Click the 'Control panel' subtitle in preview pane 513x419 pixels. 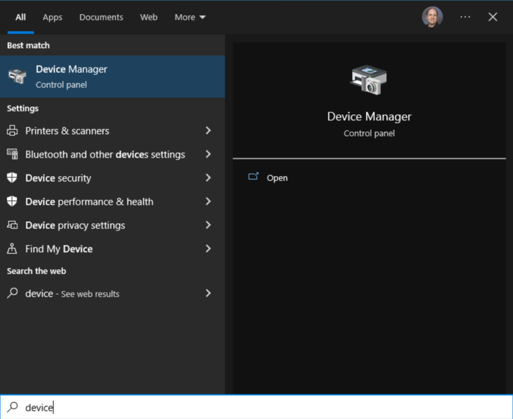[x=369, y=133]
